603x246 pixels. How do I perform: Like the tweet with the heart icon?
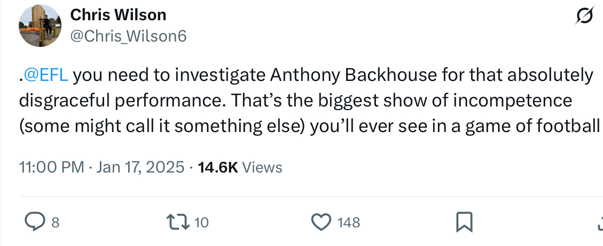pyautogui.click(x=321, y=222)
